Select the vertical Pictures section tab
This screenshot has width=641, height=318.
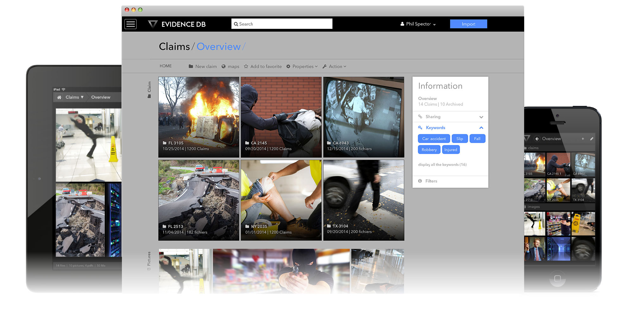coord(149,261)
